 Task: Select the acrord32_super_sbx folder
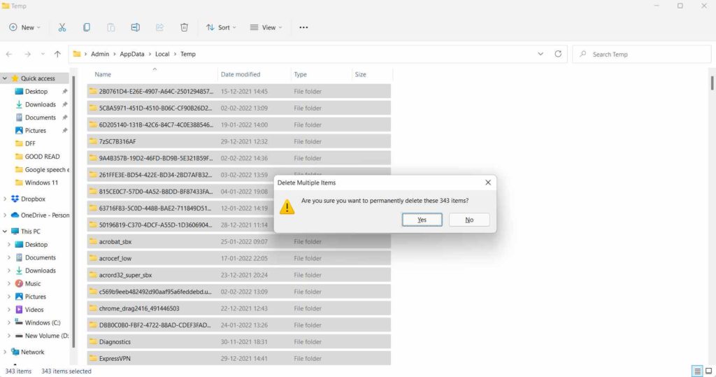pos(239,275)
